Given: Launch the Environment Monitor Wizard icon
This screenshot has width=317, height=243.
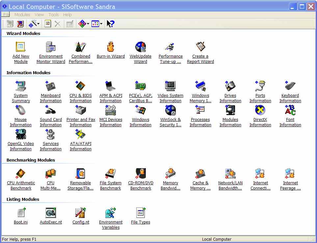Looking at the screenshot, I should (x=51, y=47).
